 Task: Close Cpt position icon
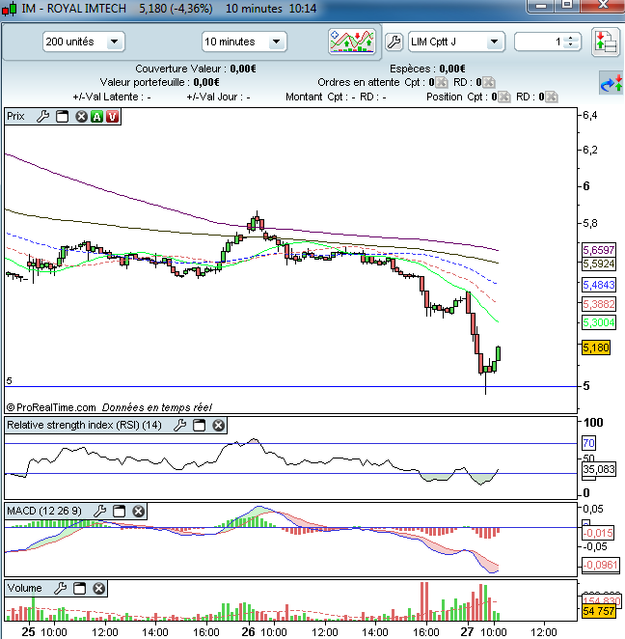504,97
